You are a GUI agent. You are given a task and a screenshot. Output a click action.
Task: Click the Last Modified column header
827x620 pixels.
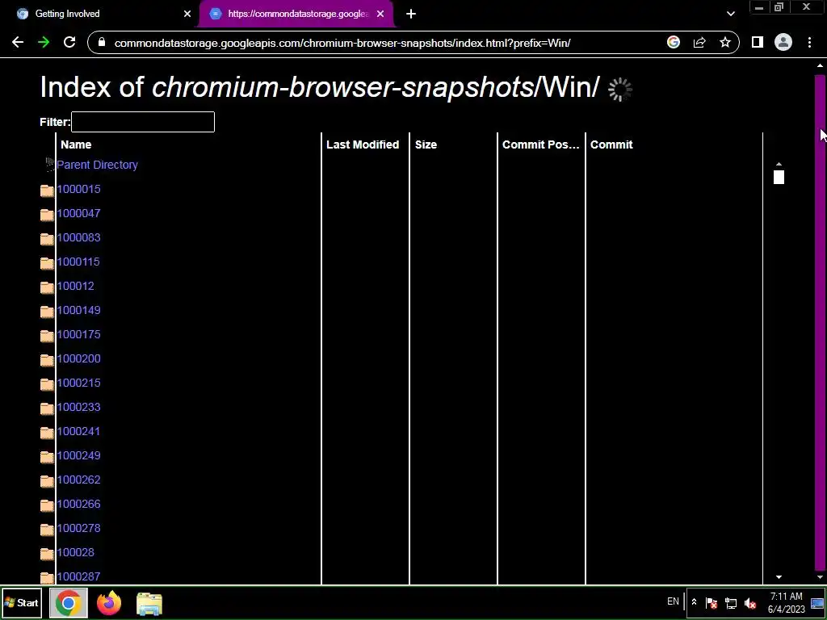point(363,145)
